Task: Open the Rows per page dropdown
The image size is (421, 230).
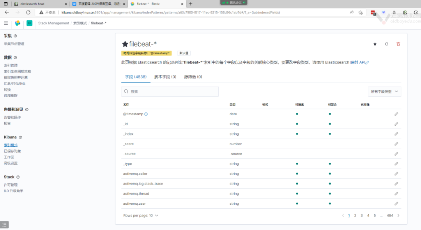Action: [141, 216]
